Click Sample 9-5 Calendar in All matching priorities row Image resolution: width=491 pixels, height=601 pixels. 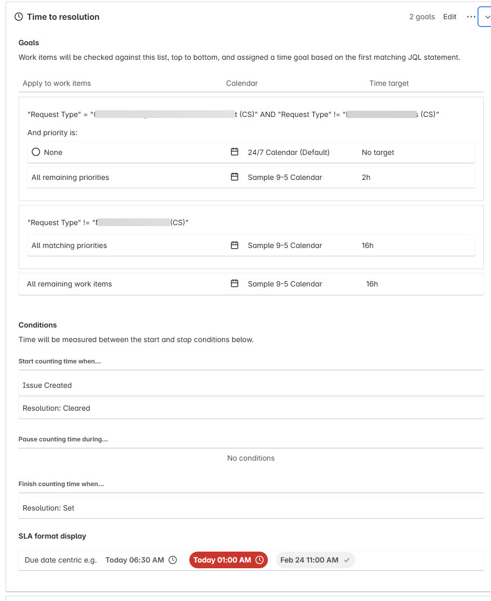[x=285, y=245]
